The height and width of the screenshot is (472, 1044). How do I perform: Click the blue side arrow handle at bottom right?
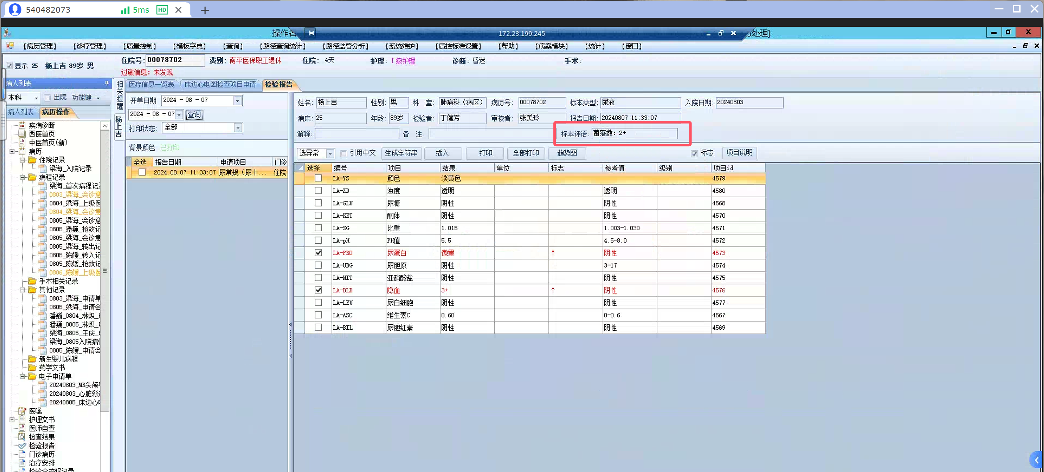pos(1037,460)
